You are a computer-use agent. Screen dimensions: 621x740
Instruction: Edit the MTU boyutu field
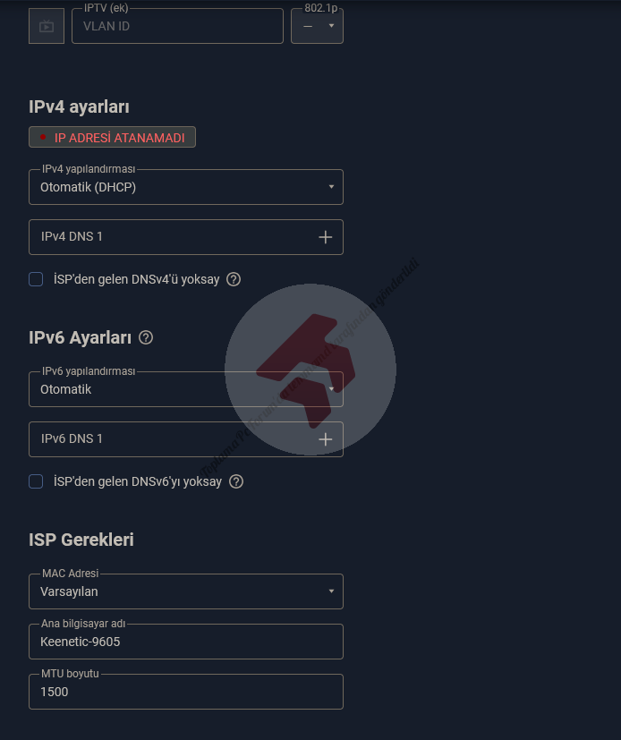click(186, 692)
